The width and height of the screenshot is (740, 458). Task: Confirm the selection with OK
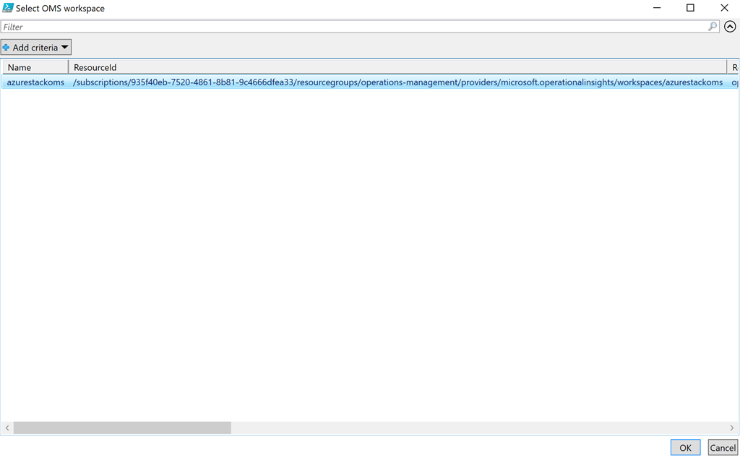(x=685, y=448)
